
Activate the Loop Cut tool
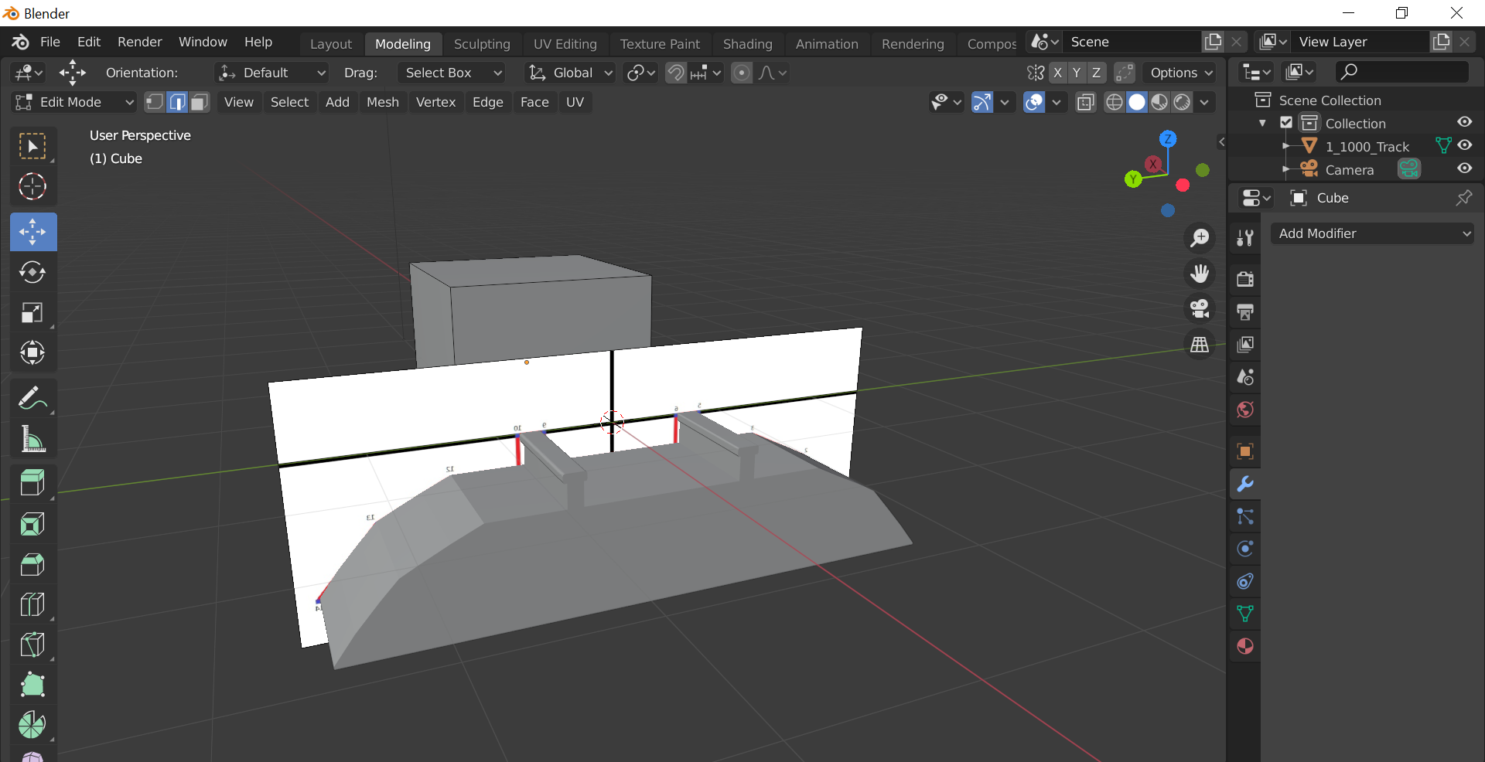32,604
